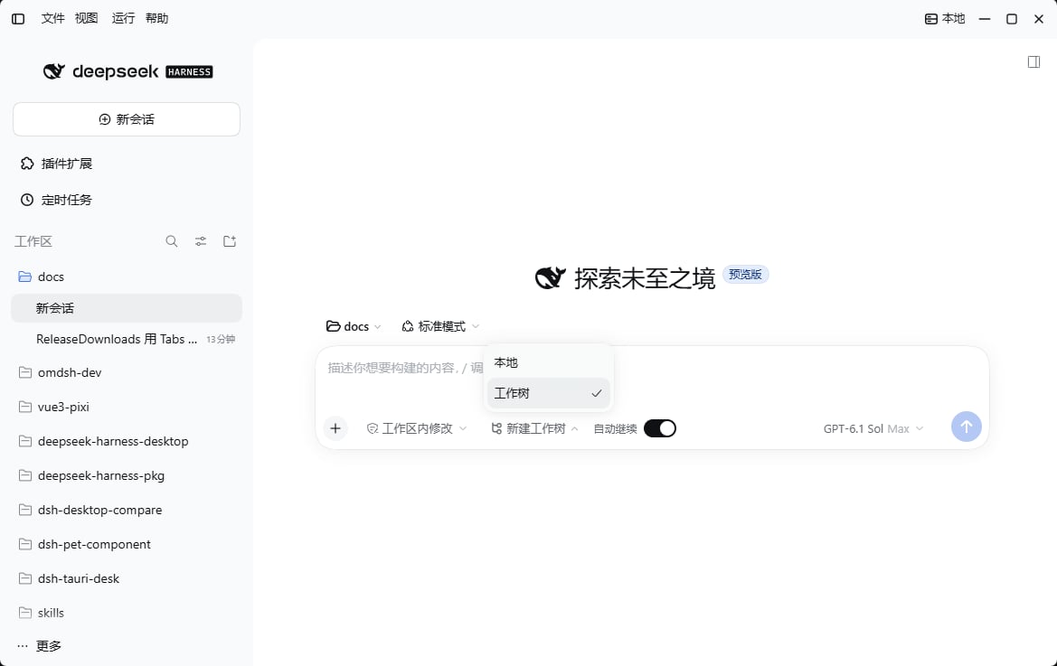The image size is (1057, 666).
Task: Click the HARNESS badge text
Action: click(x=189, y=72)
